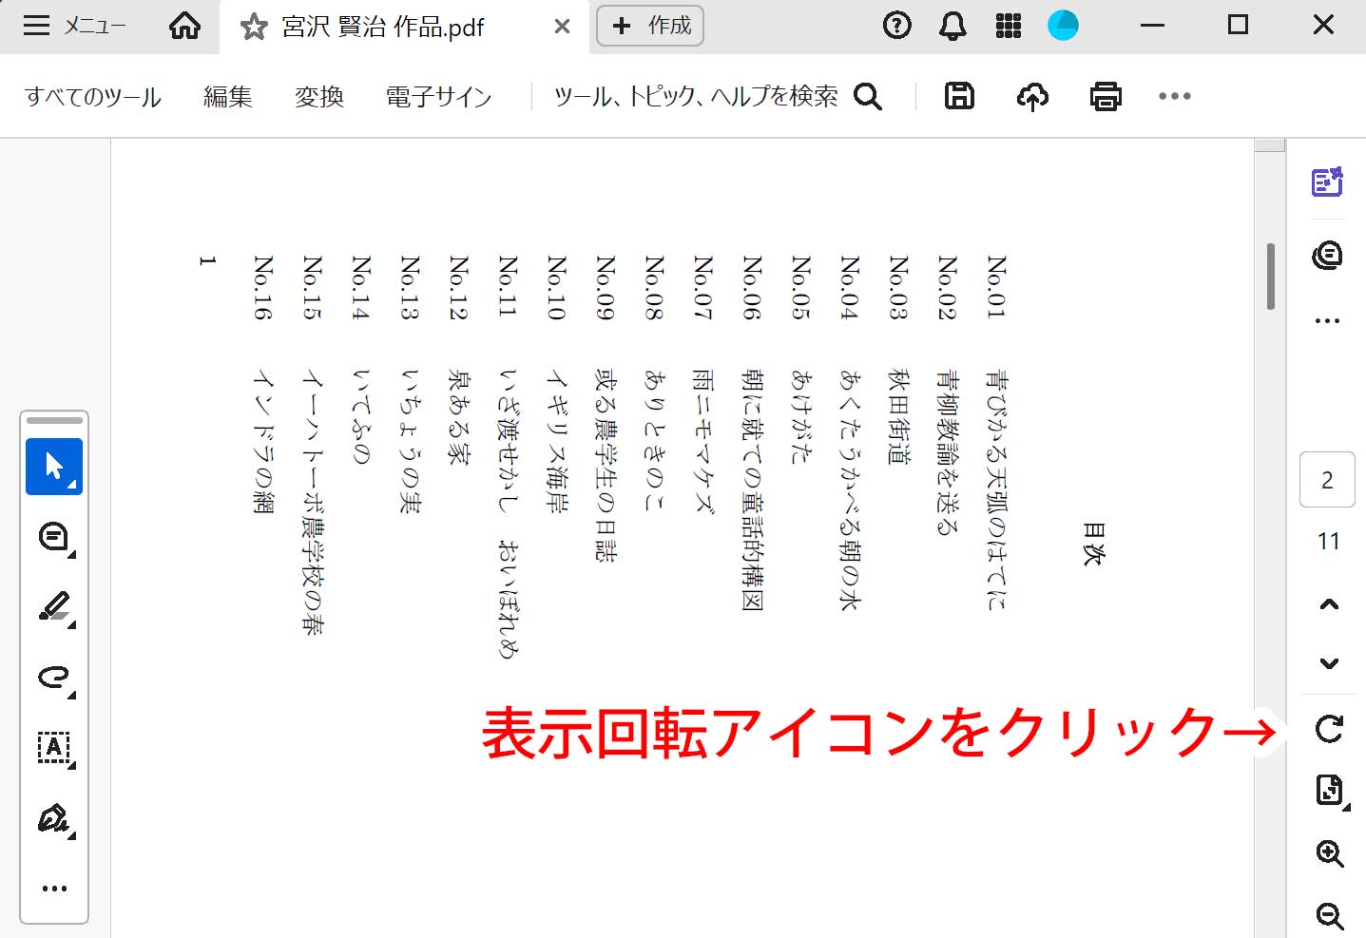Open the apps grid icon
The height and width of the screenshot is (938, 1366).
[1009, 26]
